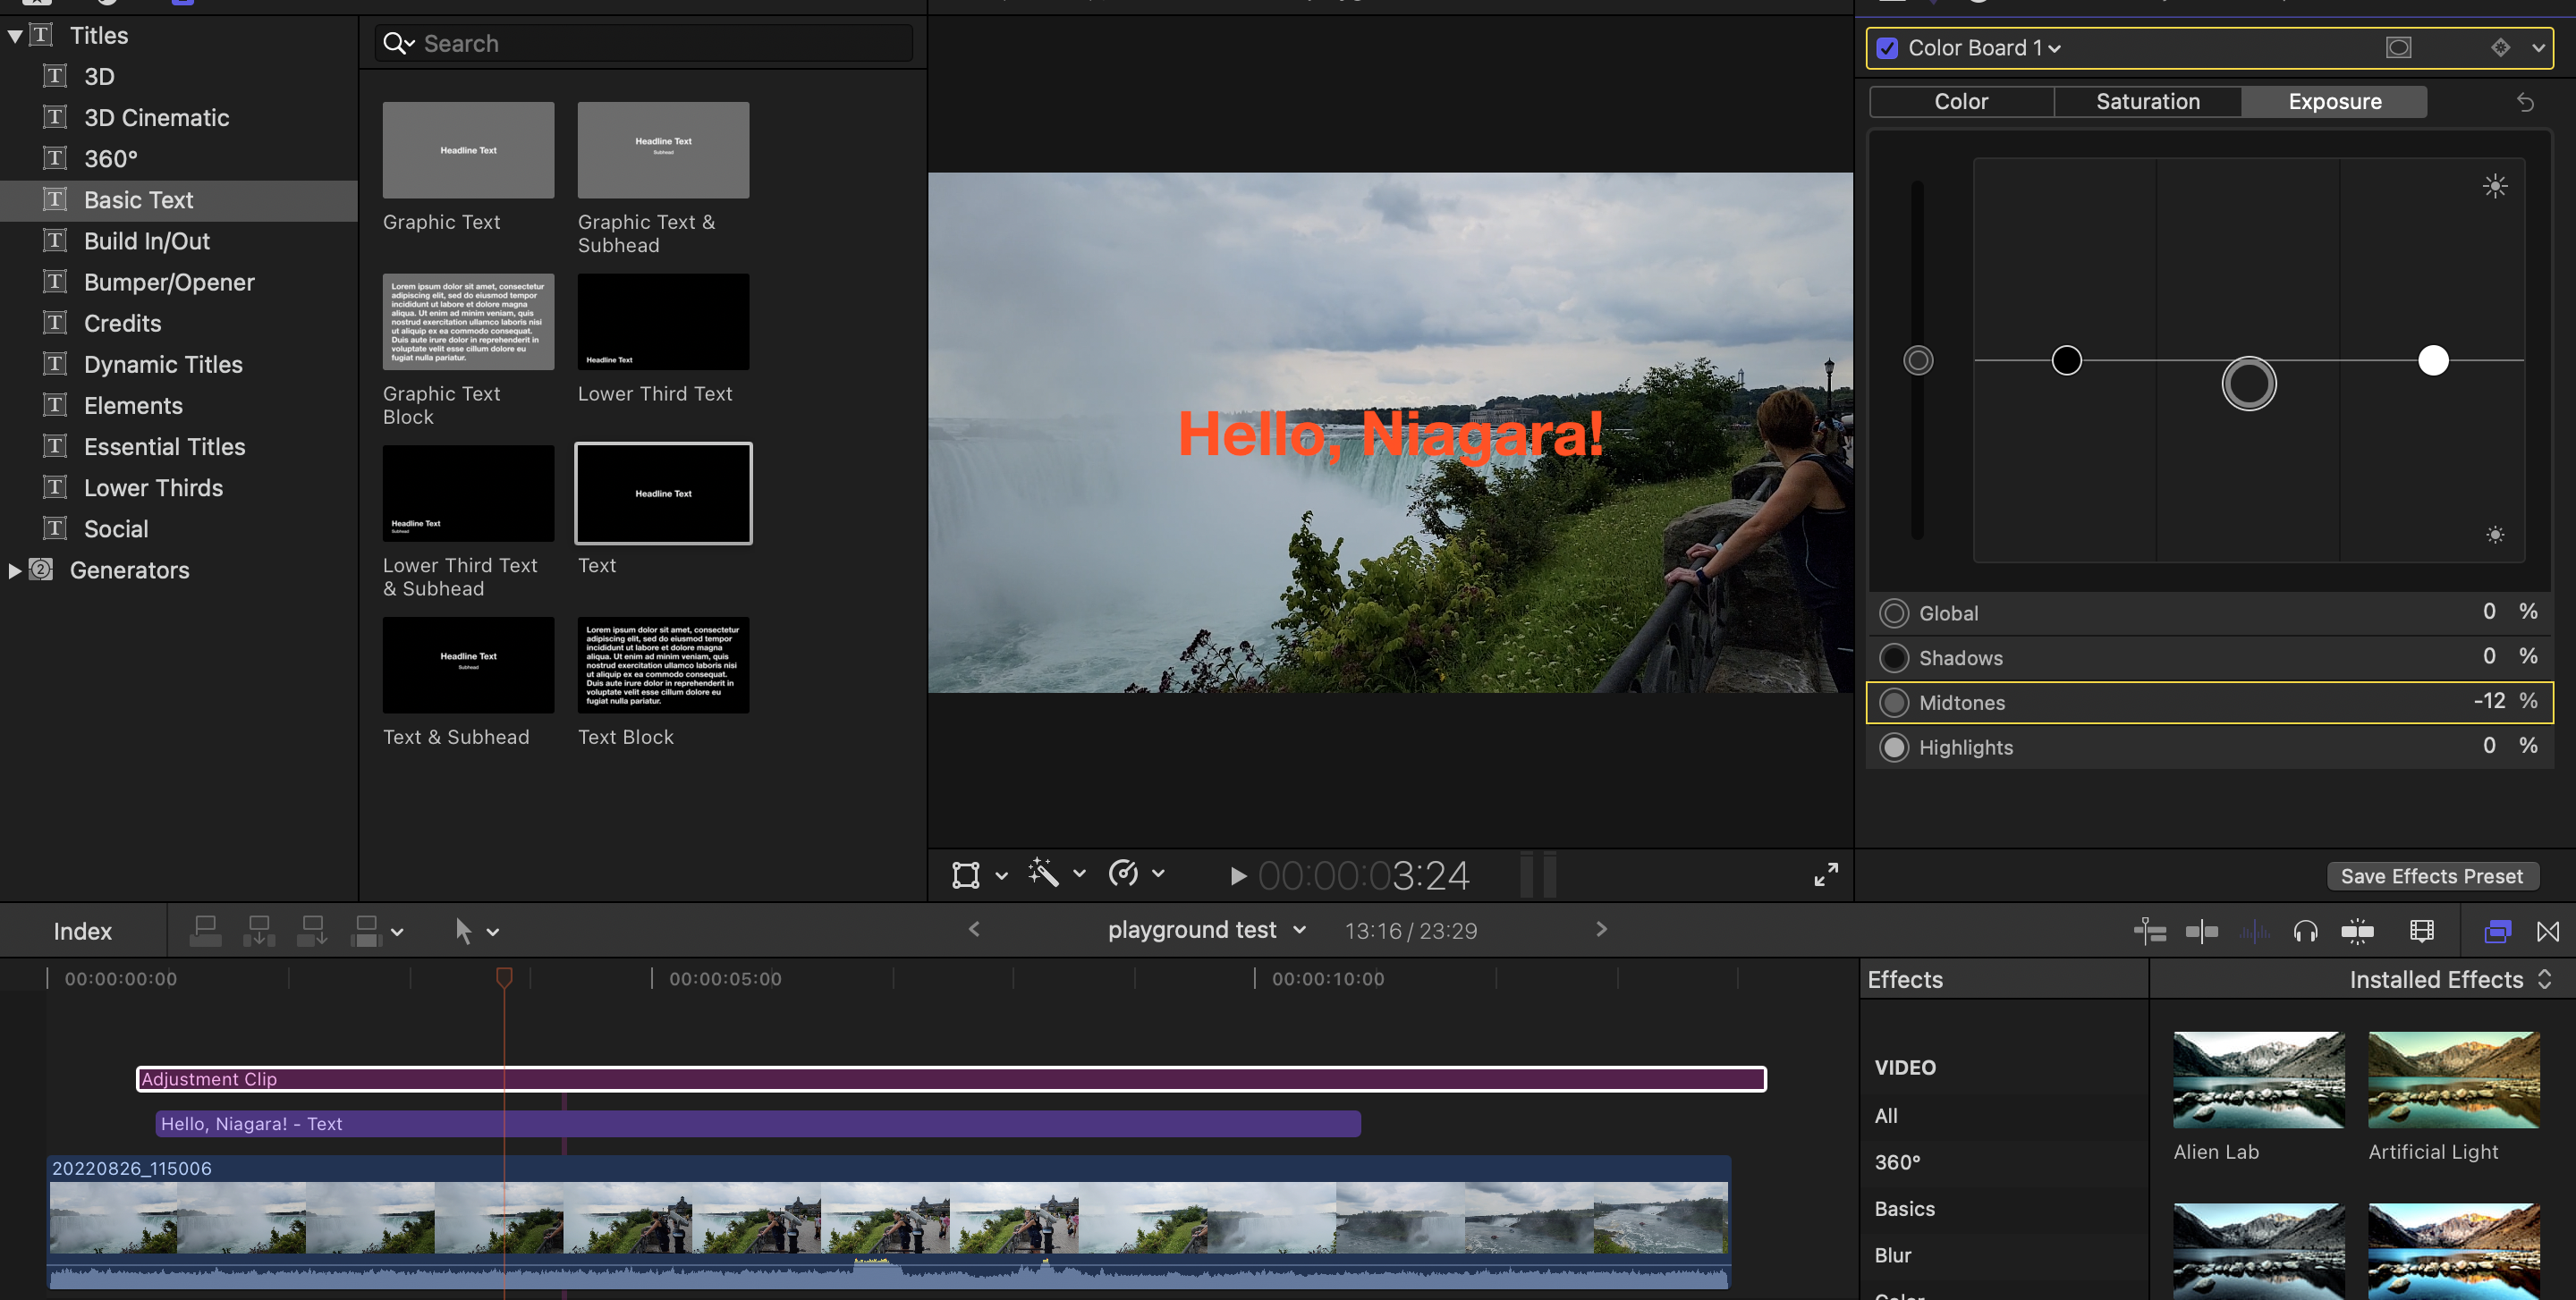Click the Color Board mask icon
This screenshot has width=2576, height=1300.
click(x=2398, y=48)
